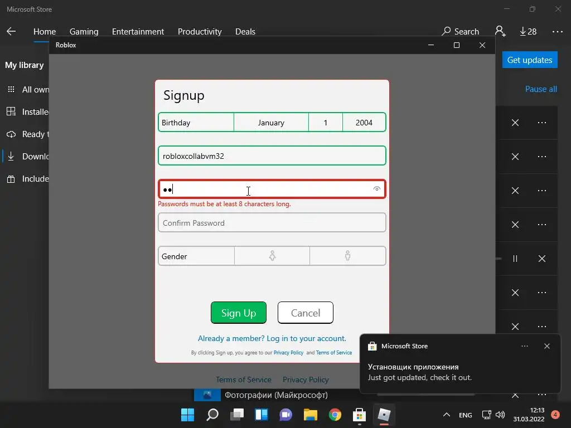Open Search in Microsoft Store
This screenshot has height=428, width=571.
pyautogui.click(x=460, y=31)
